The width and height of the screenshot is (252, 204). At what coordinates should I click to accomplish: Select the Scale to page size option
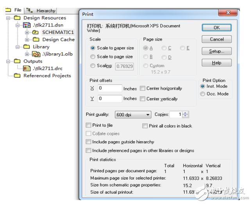(93, 57)
